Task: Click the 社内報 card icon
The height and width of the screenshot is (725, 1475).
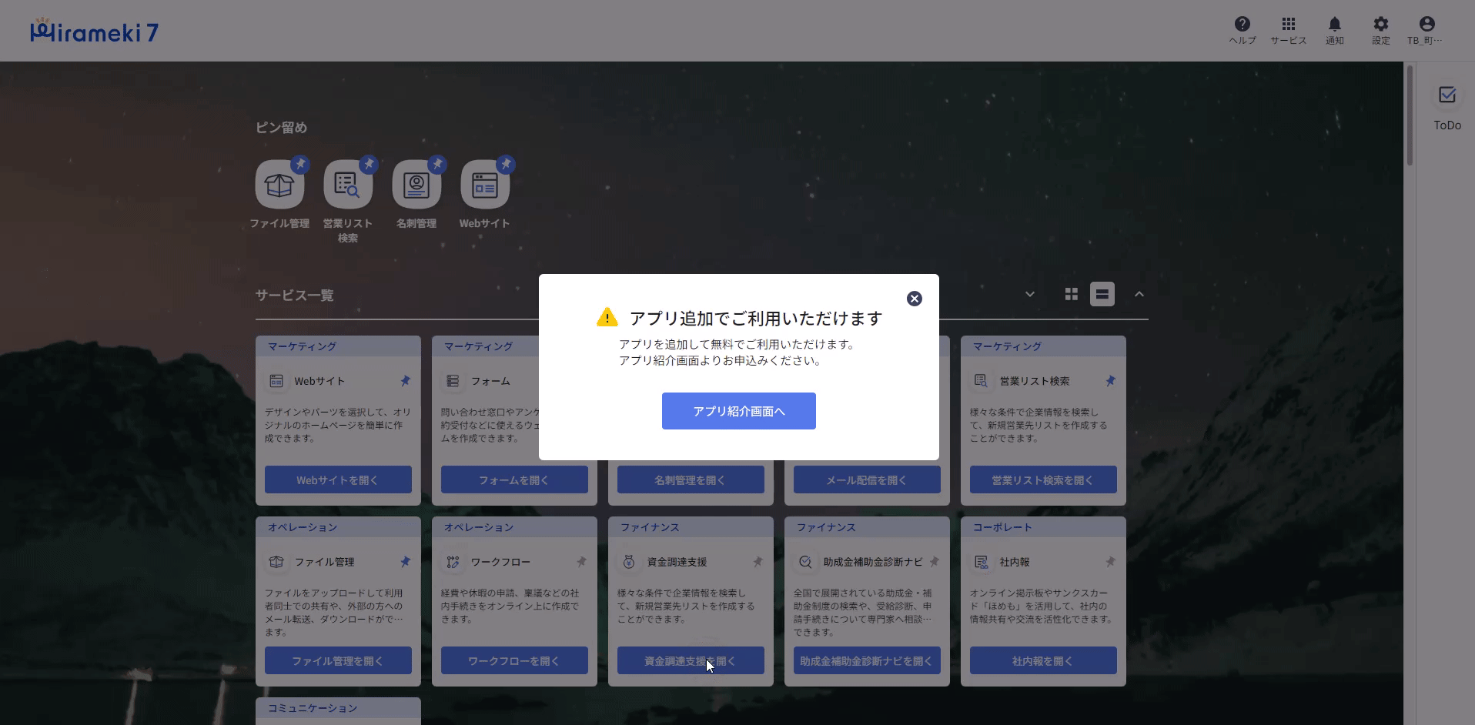Action: click(x=982, y=562)
